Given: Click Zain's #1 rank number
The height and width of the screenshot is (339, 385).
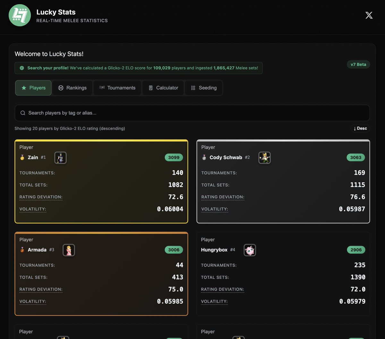Looking at the screenshot, I should point(43,157).
